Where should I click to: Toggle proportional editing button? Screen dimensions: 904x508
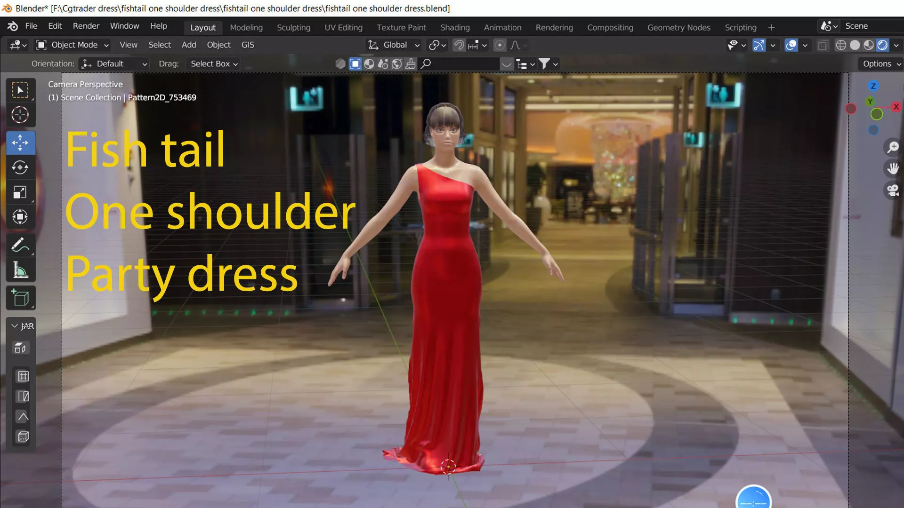pyautogui.click(x=500, y=45)
